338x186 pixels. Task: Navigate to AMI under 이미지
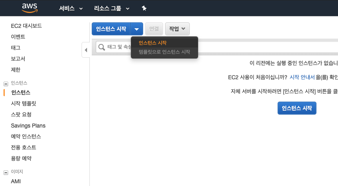click(x=16, y=181)
